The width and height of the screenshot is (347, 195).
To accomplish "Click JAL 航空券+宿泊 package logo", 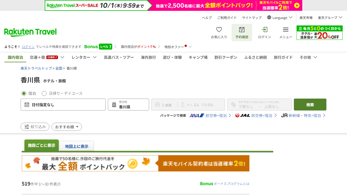I will (243, 115).
